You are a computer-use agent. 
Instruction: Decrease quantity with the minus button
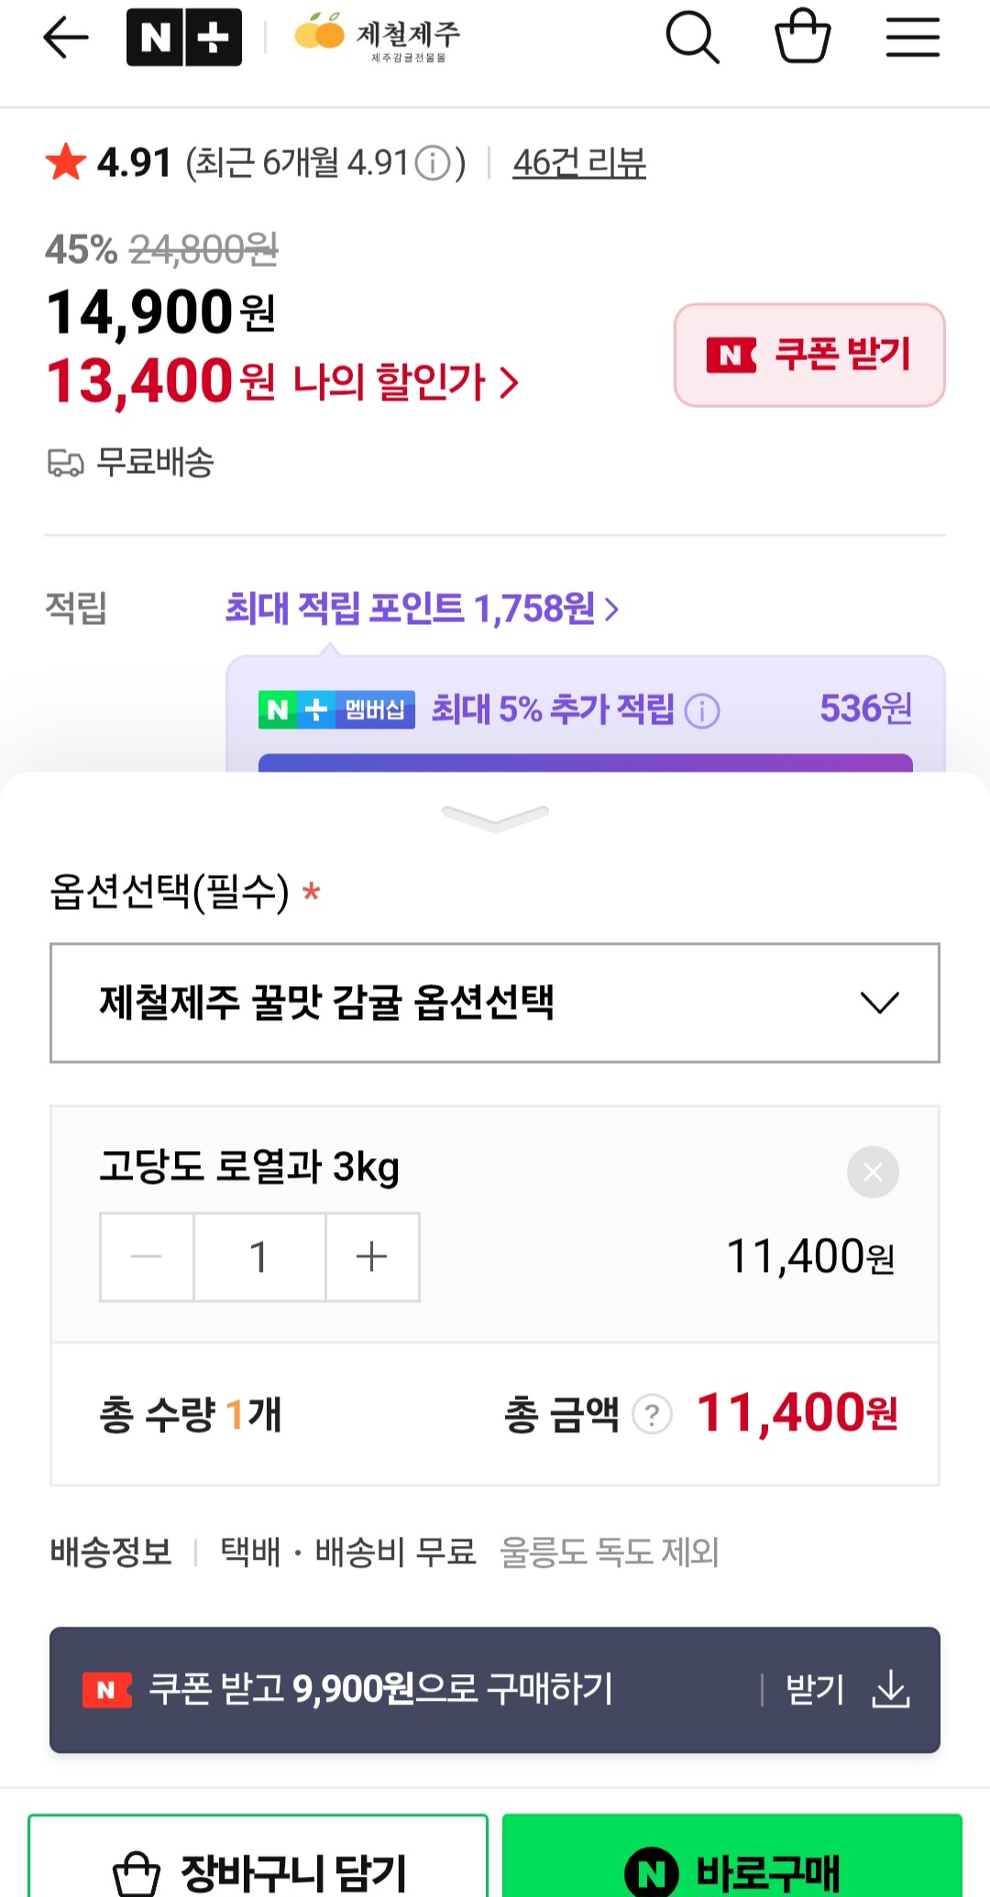[x=147, y=1256]
